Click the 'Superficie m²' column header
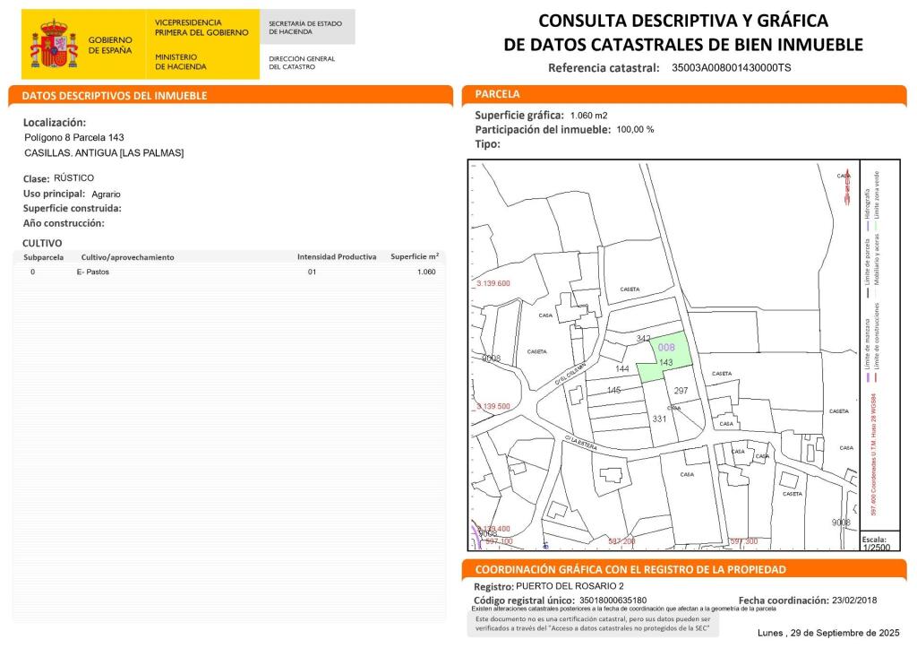917x648 pixels. (415, 257)
